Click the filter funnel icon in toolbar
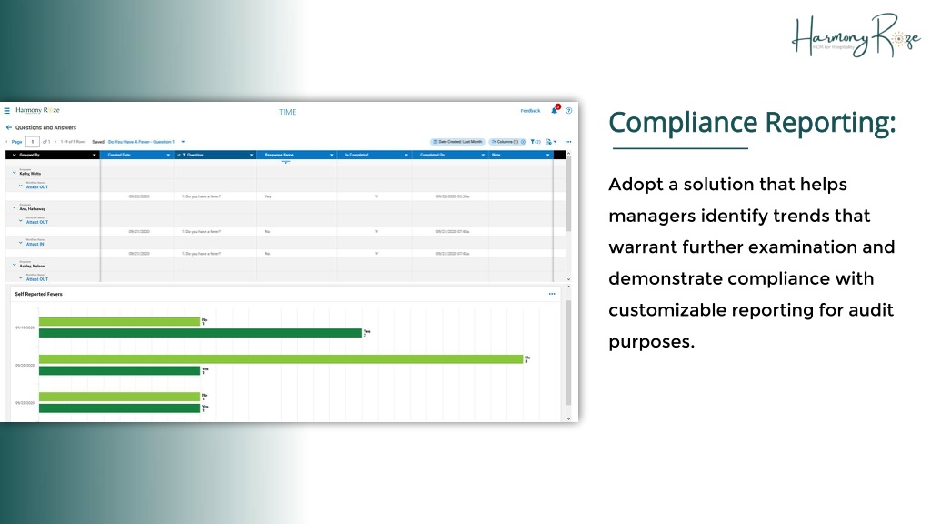The width and height of the screenshot is (931, 524). coord(533,142)
